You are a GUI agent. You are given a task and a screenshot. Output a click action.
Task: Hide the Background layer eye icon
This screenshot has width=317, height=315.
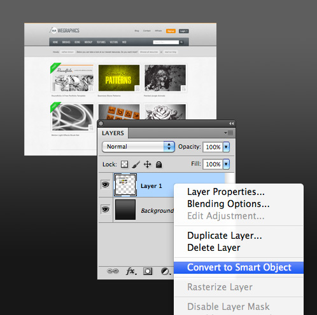coord(106,210)
